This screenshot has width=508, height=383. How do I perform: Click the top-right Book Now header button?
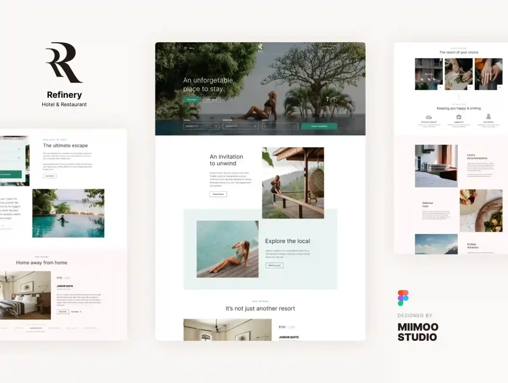tap(329, 48)
